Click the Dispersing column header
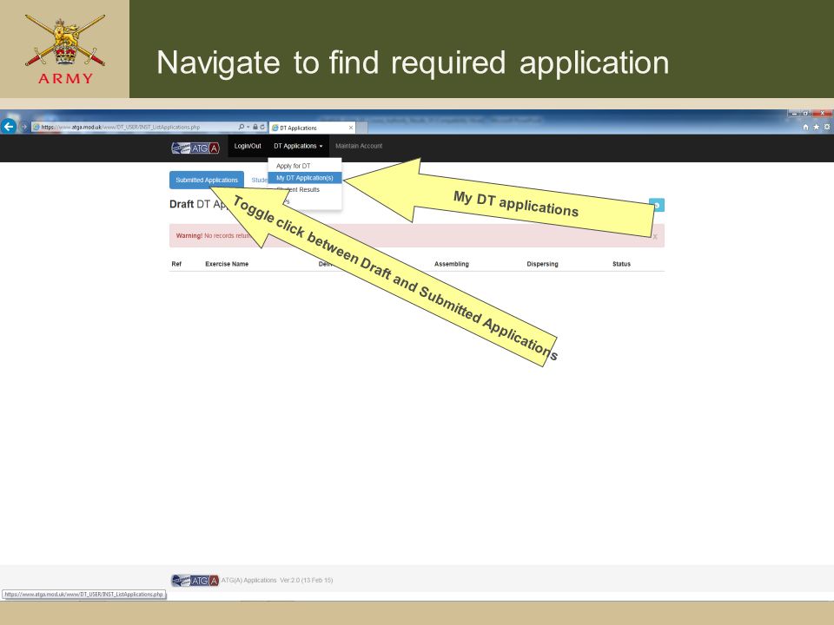Screen dimensions: 834x625 (542, 264)
